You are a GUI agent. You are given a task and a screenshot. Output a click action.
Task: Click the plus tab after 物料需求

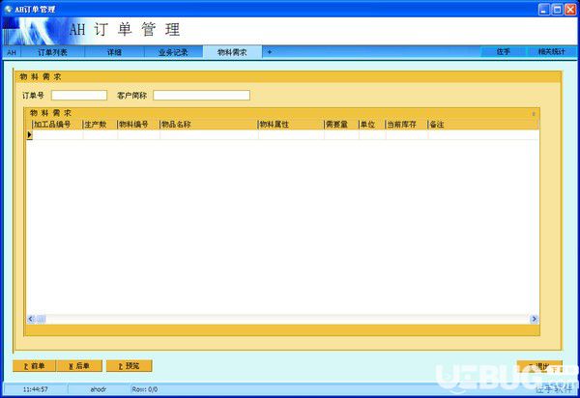click(x=270, y=52)
